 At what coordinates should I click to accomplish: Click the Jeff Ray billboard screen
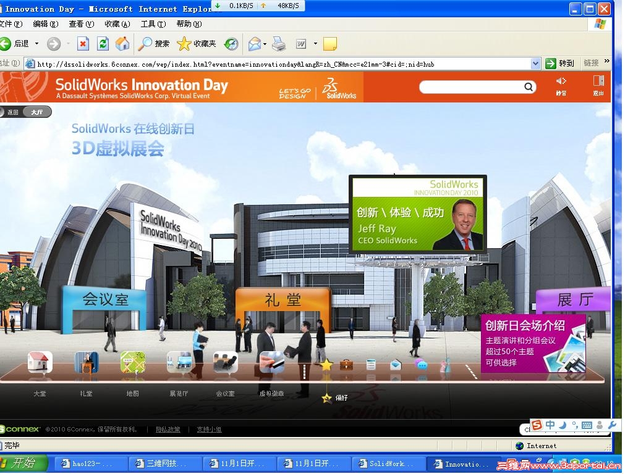(x=418, y=214)
